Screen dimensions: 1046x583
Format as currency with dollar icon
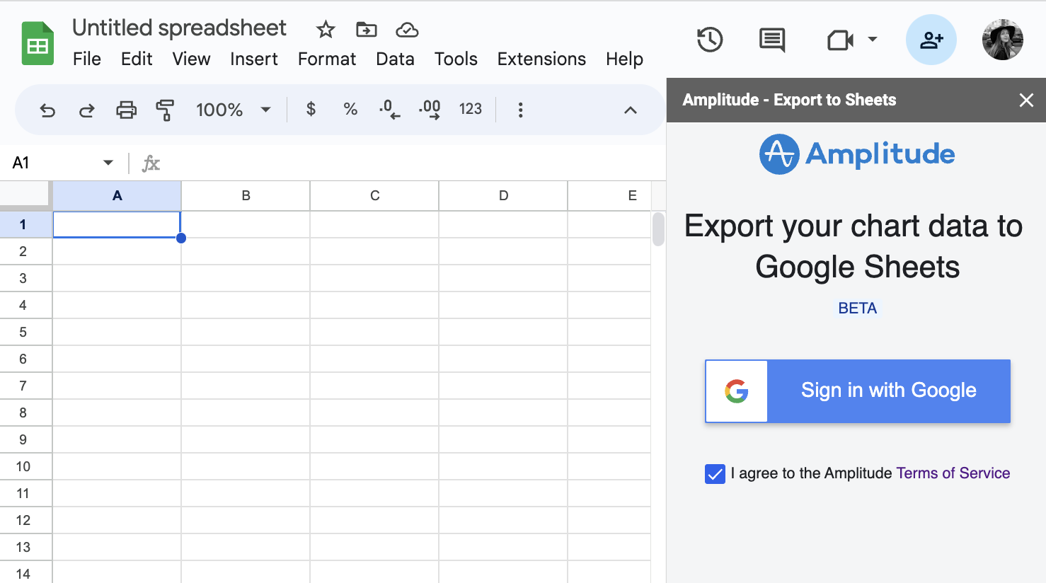[x=311, y=109]
